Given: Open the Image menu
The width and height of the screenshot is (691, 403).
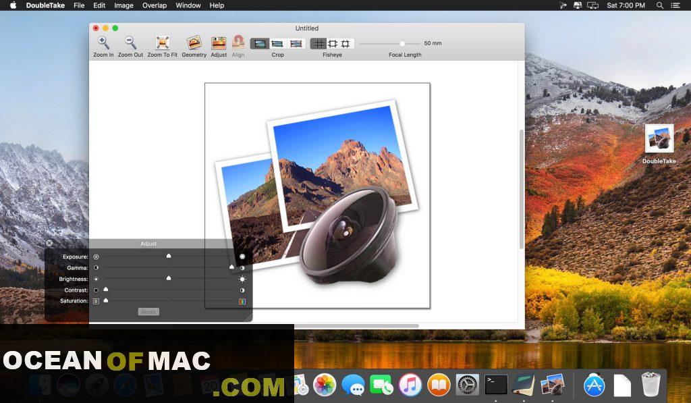Looking at the screenshot, I should click(x=124, y=5).
